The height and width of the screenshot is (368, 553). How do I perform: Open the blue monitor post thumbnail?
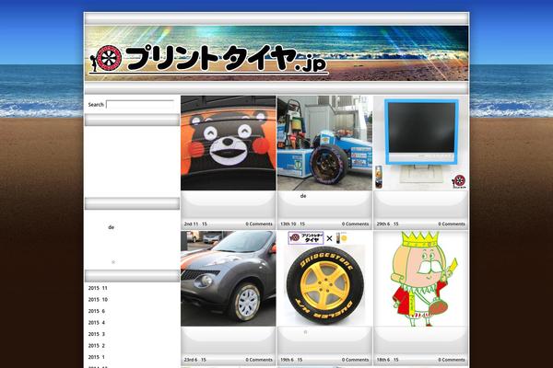pos(421,143)
